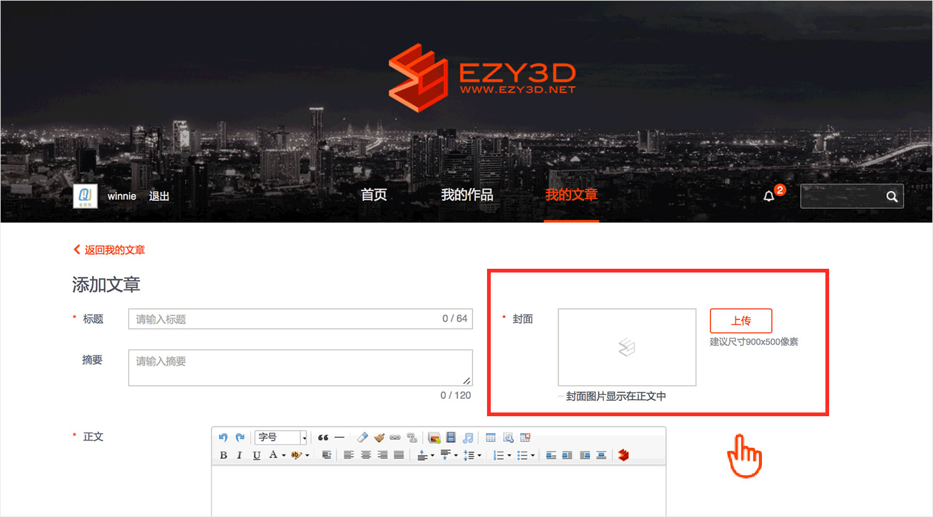Delete the table with red-x table icon
This screenshot has width=933, height=517.
click(x=525, y=437)
